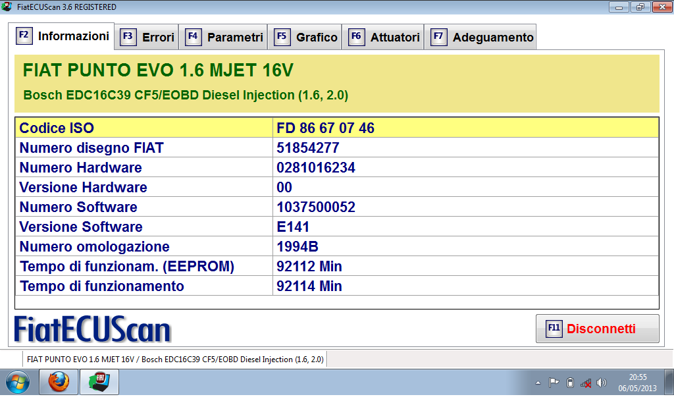Open the Parametri tab

pyautogui.click(x=223, y=37)
